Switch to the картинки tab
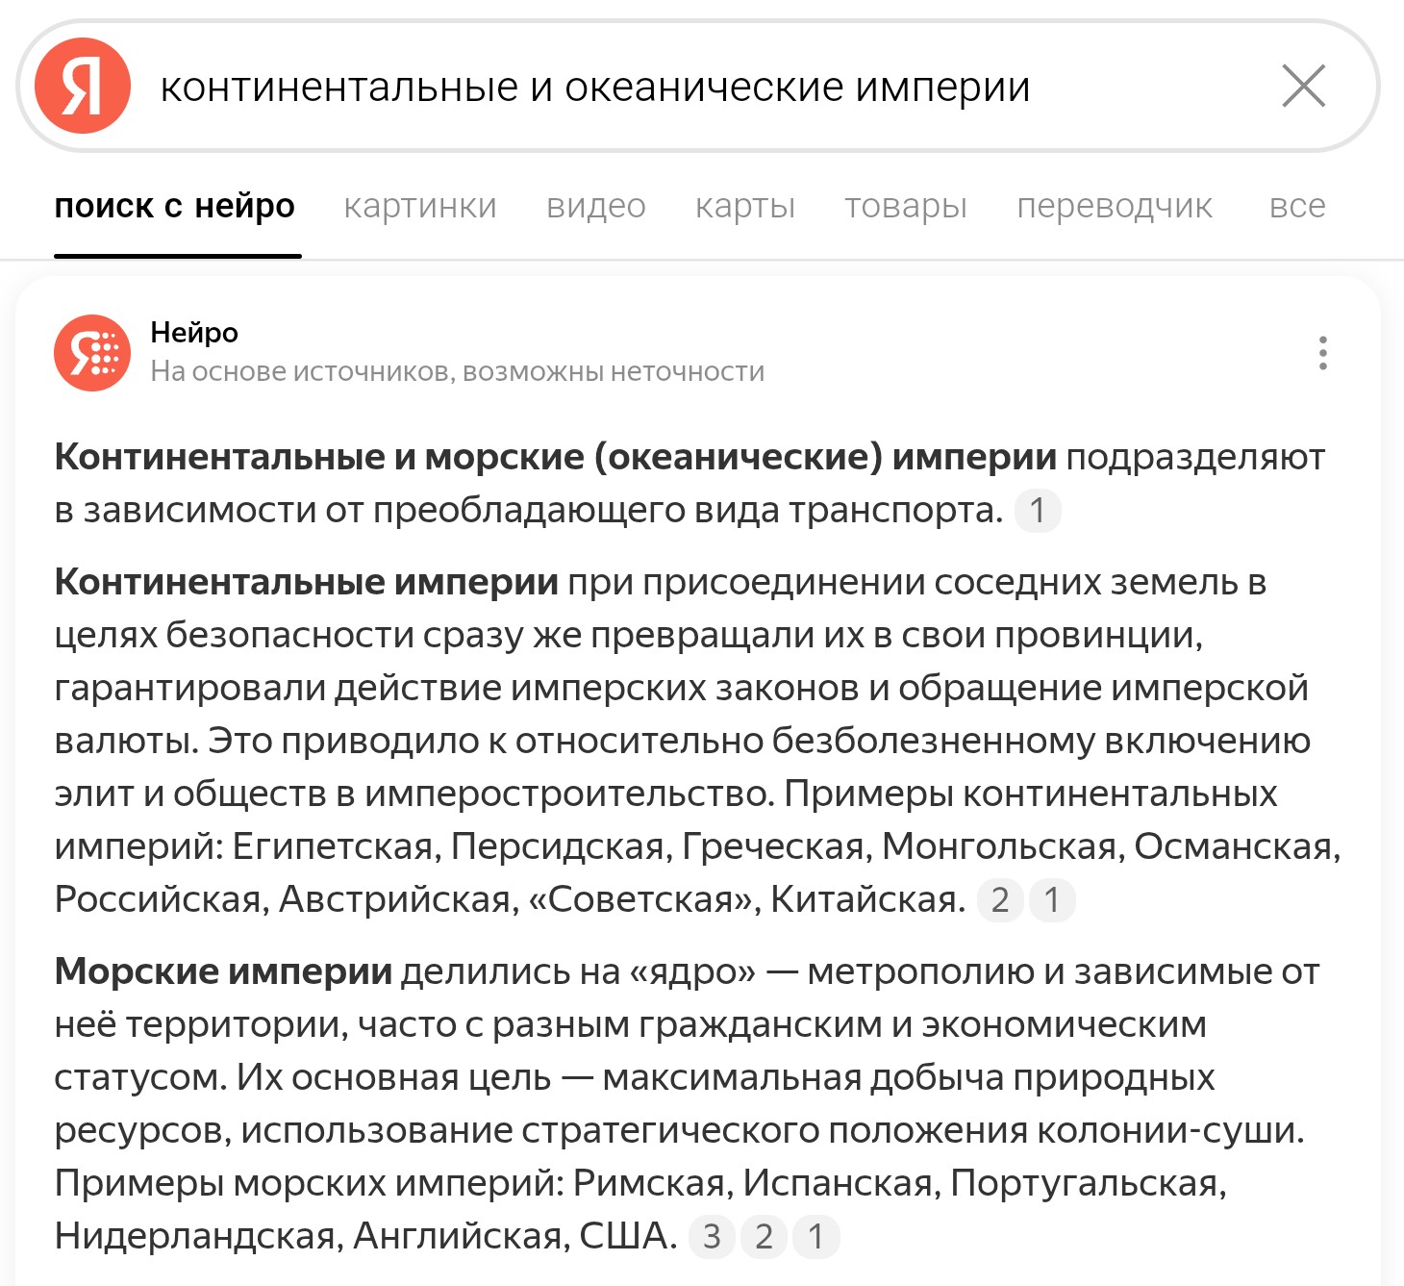 click(420, 206)
